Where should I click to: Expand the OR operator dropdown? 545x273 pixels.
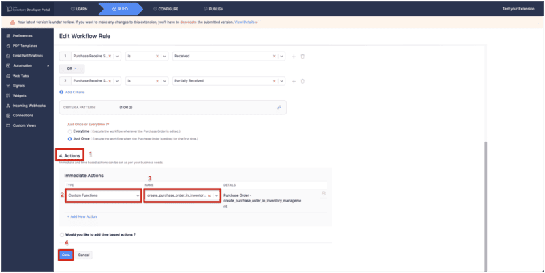coord(71,69)
